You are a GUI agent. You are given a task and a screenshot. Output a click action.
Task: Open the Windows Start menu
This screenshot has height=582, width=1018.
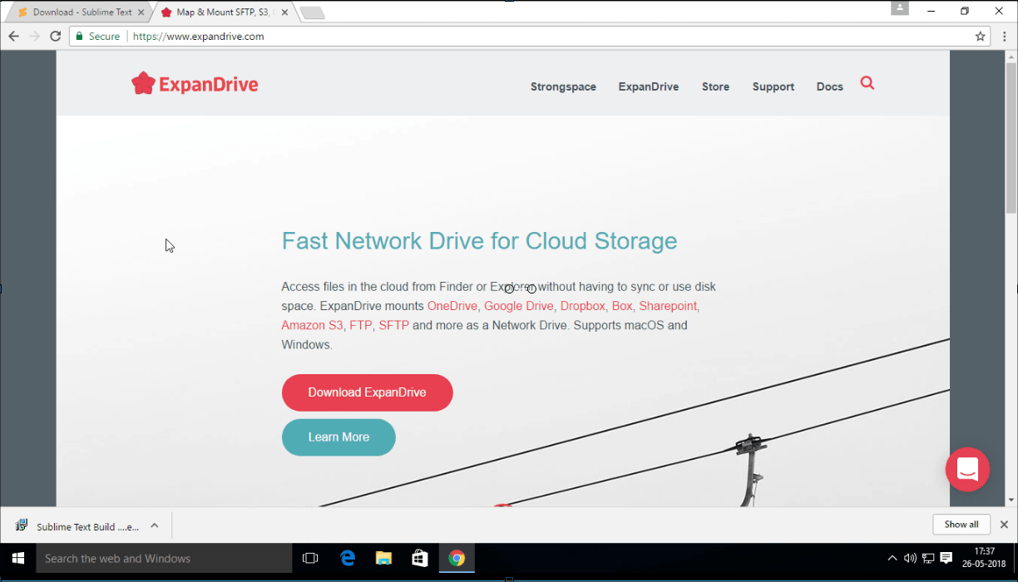(17, 558)
